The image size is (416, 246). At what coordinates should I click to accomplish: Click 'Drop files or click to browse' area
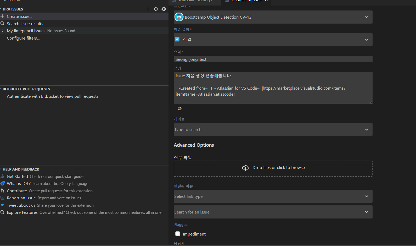click(x=273, y=169)
